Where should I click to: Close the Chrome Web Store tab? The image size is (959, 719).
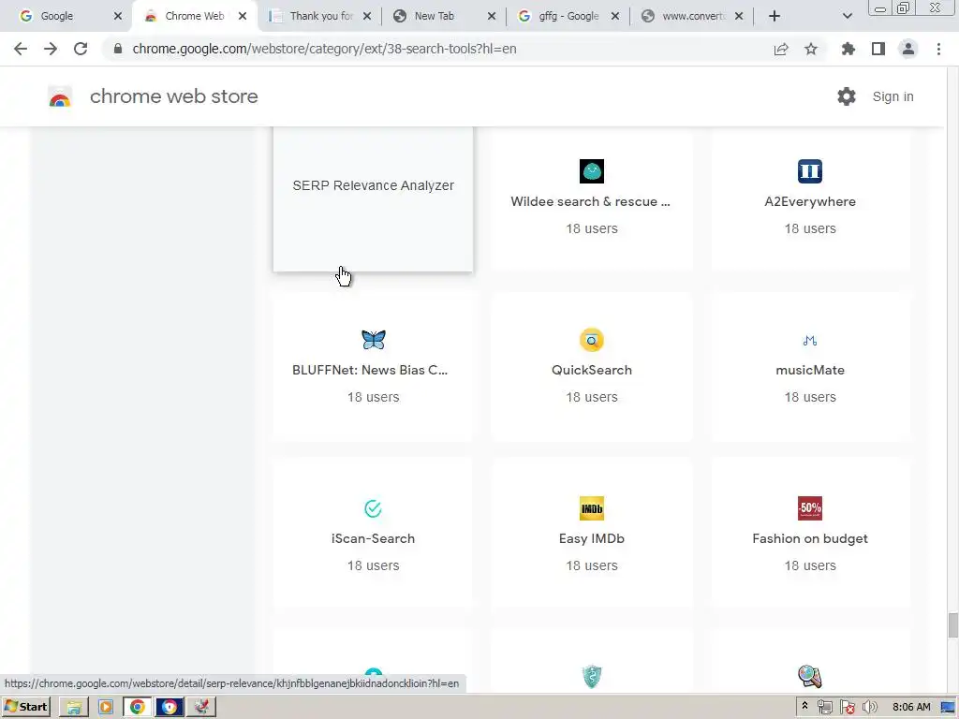click(243, 16)
